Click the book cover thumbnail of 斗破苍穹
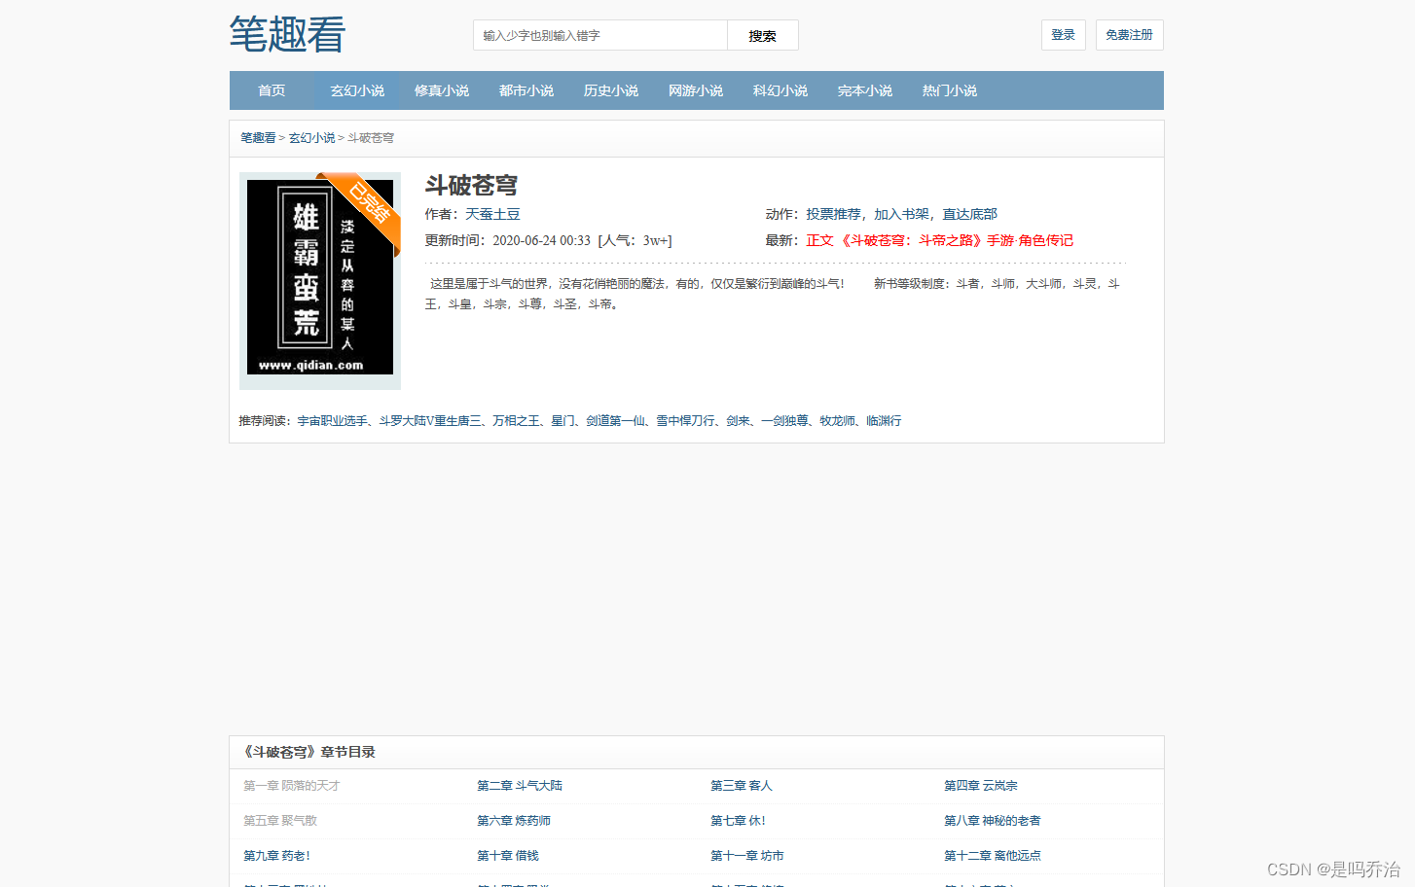Viewport: 1415px width, 887px height. click(319, 279)
